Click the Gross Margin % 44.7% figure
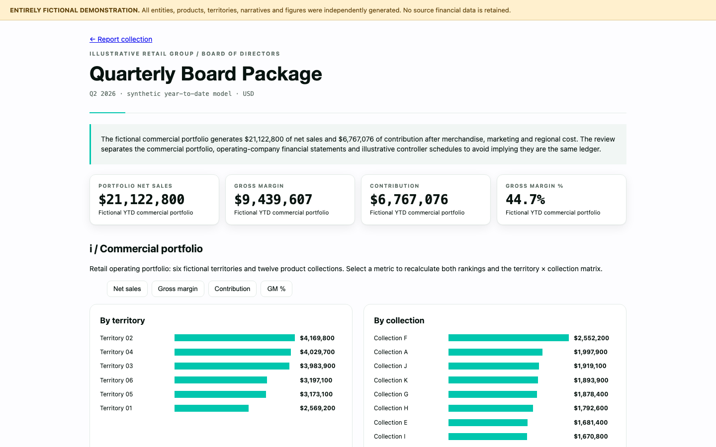 click(526, 200)
